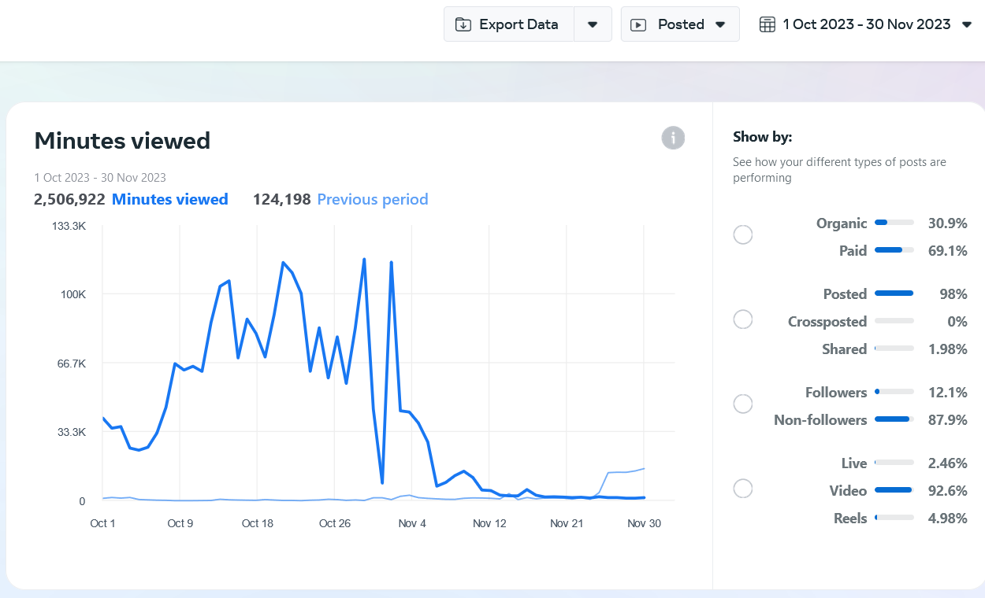Expand the Posted filter dropdown
This screenshot has width=985, height=598.
(x=719, y=24)
